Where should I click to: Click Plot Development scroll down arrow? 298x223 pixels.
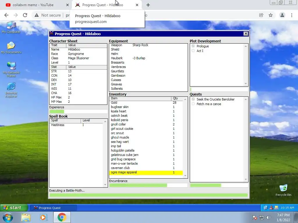(246, 84)
